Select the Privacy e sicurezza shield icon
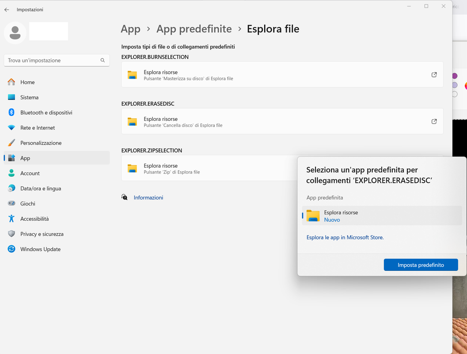This screenshot has width=467, height=354. pyautogui.click(x=11, y=234)
